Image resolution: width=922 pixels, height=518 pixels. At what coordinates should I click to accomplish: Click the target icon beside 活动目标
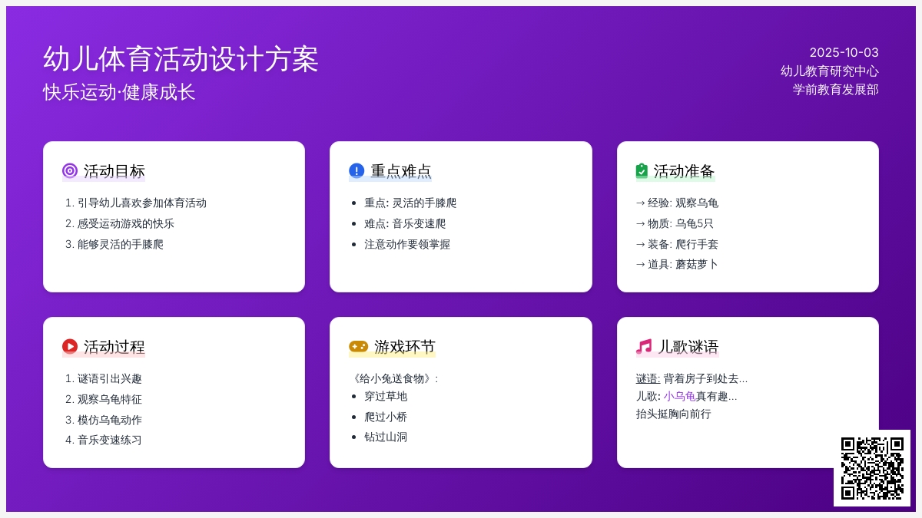coord(70,170)
